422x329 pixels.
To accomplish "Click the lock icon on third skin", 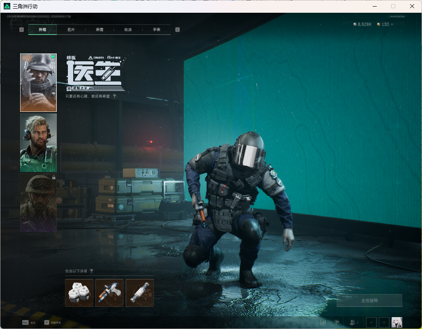I will [53, 177].
